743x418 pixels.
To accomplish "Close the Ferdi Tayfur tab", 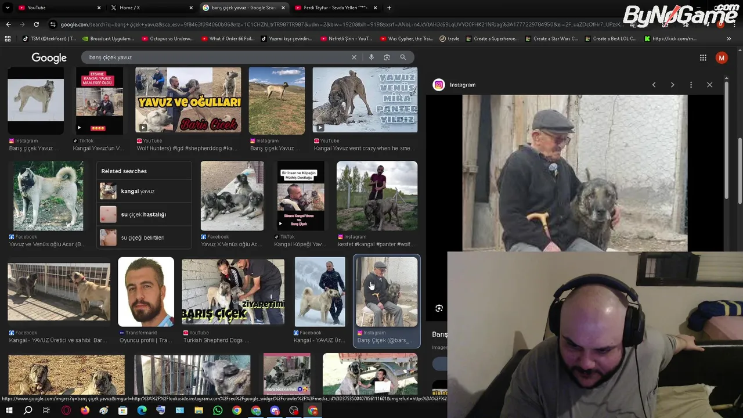I will point(375,8).
